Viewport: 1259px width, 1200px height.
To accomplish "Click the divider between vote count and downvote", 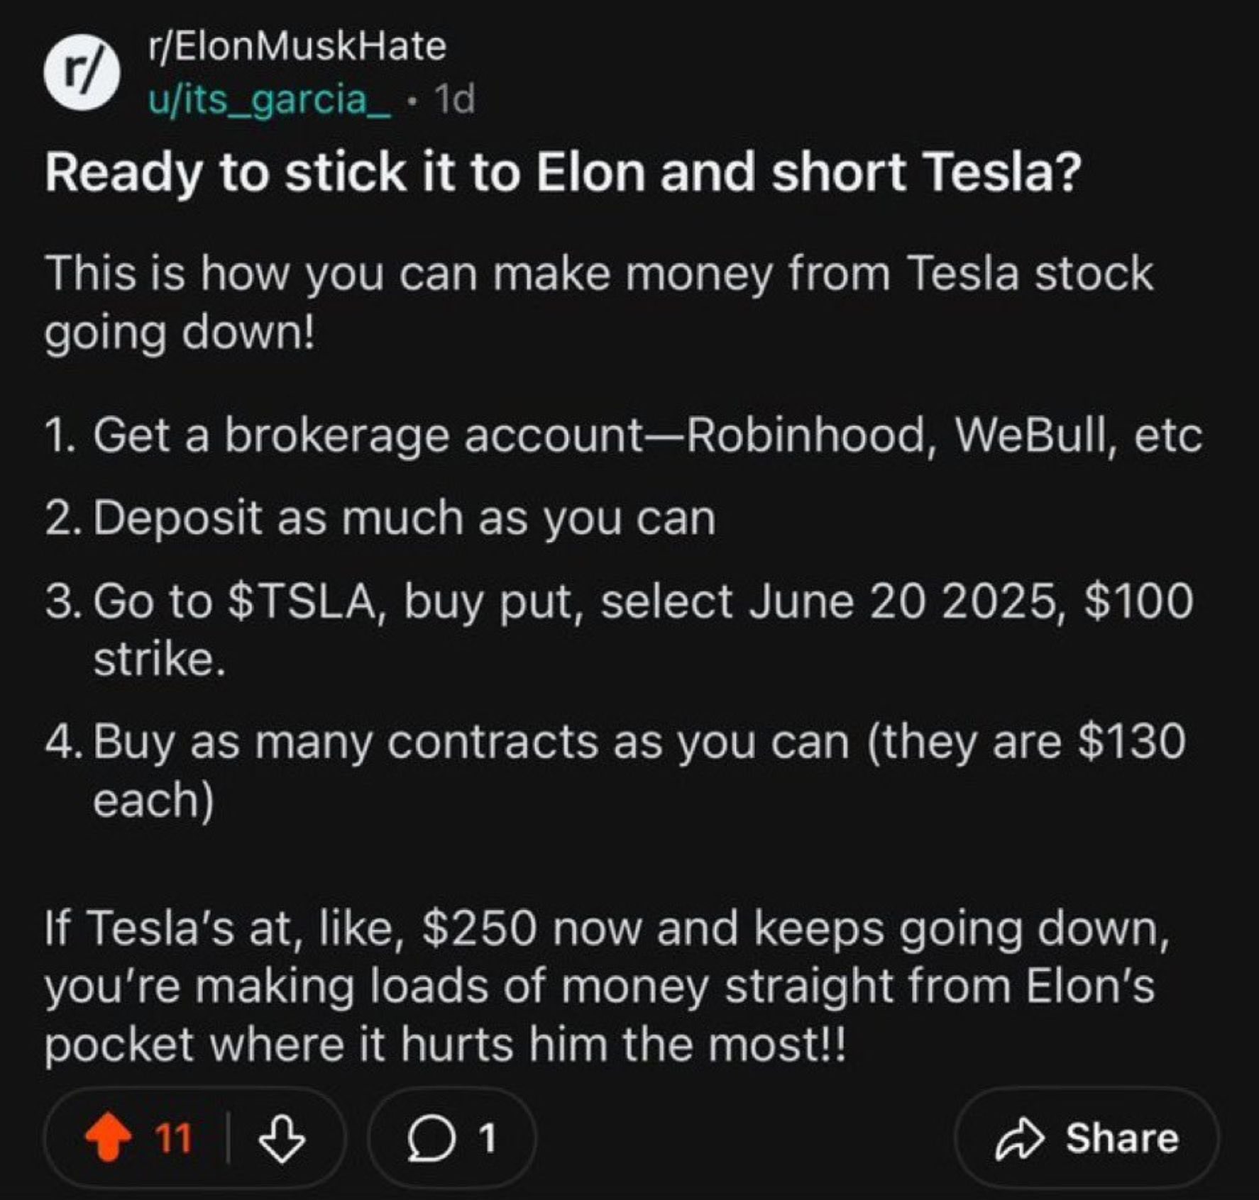I will tap(228, 1138).
